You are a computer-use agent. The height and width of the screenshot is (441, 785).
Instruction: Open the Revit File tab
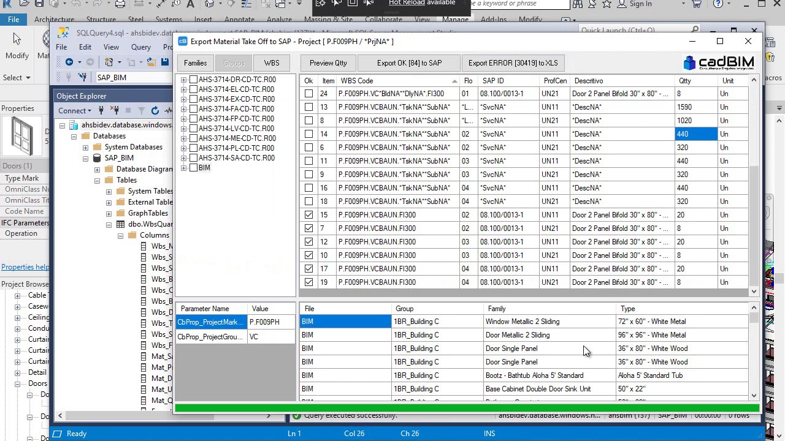(13, 20)
